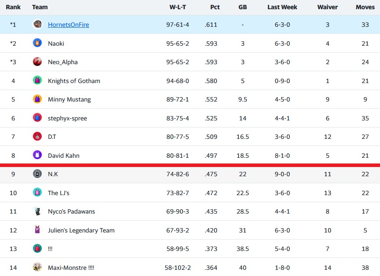Click the Maxi-Monstre !!!! tiger avatar
Screen dimensions: 380x276
37,267
